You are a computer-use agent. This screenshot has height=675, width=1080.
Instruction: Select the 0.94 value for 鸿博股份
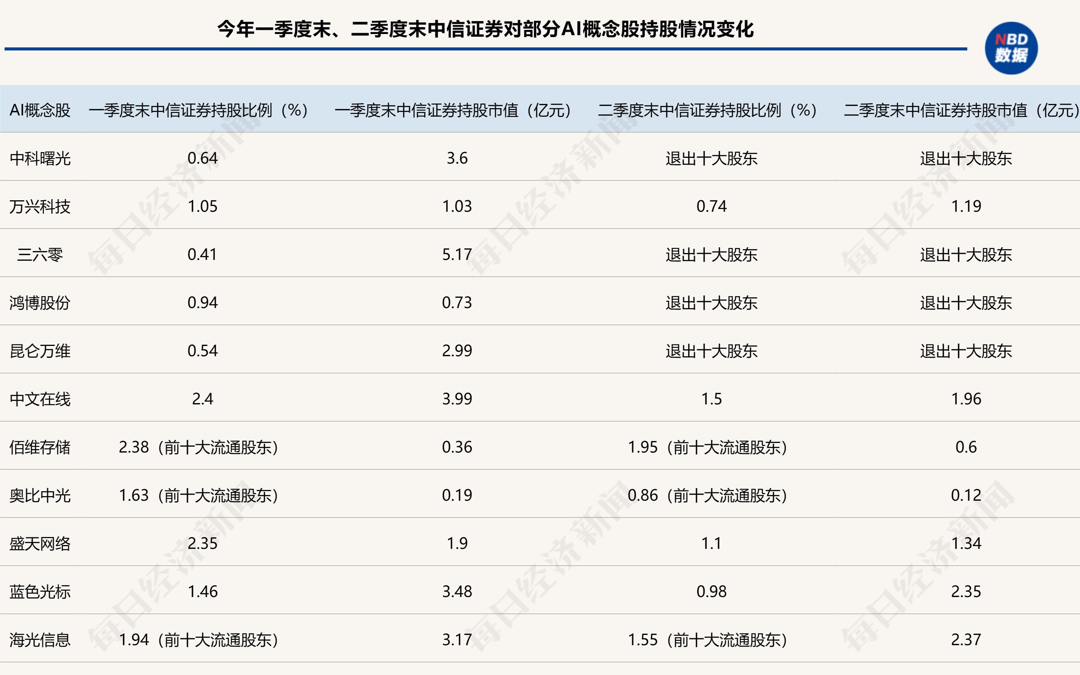click(202, 303)
